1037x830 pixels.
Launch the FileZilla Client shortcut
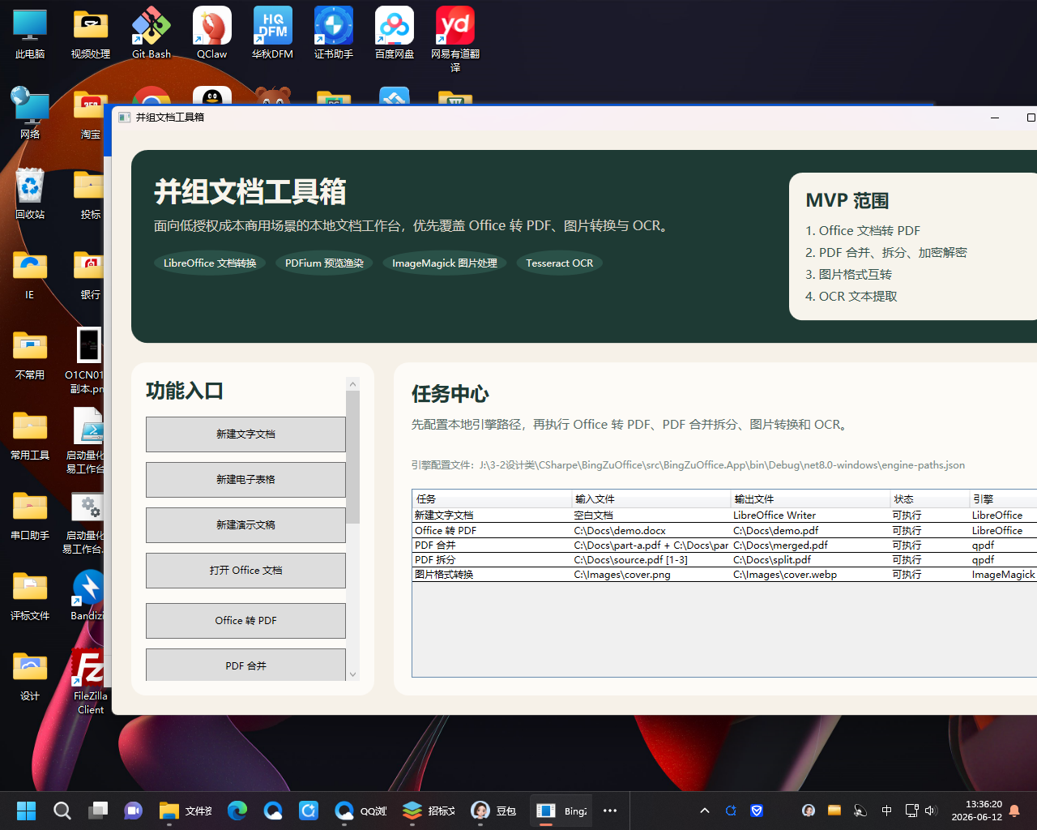(x=90, y=681)
